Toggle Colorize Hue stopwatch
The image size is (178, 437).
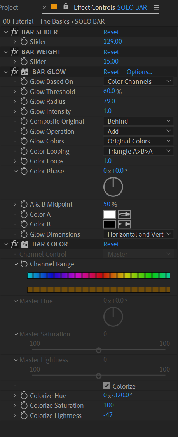(24, 396)
